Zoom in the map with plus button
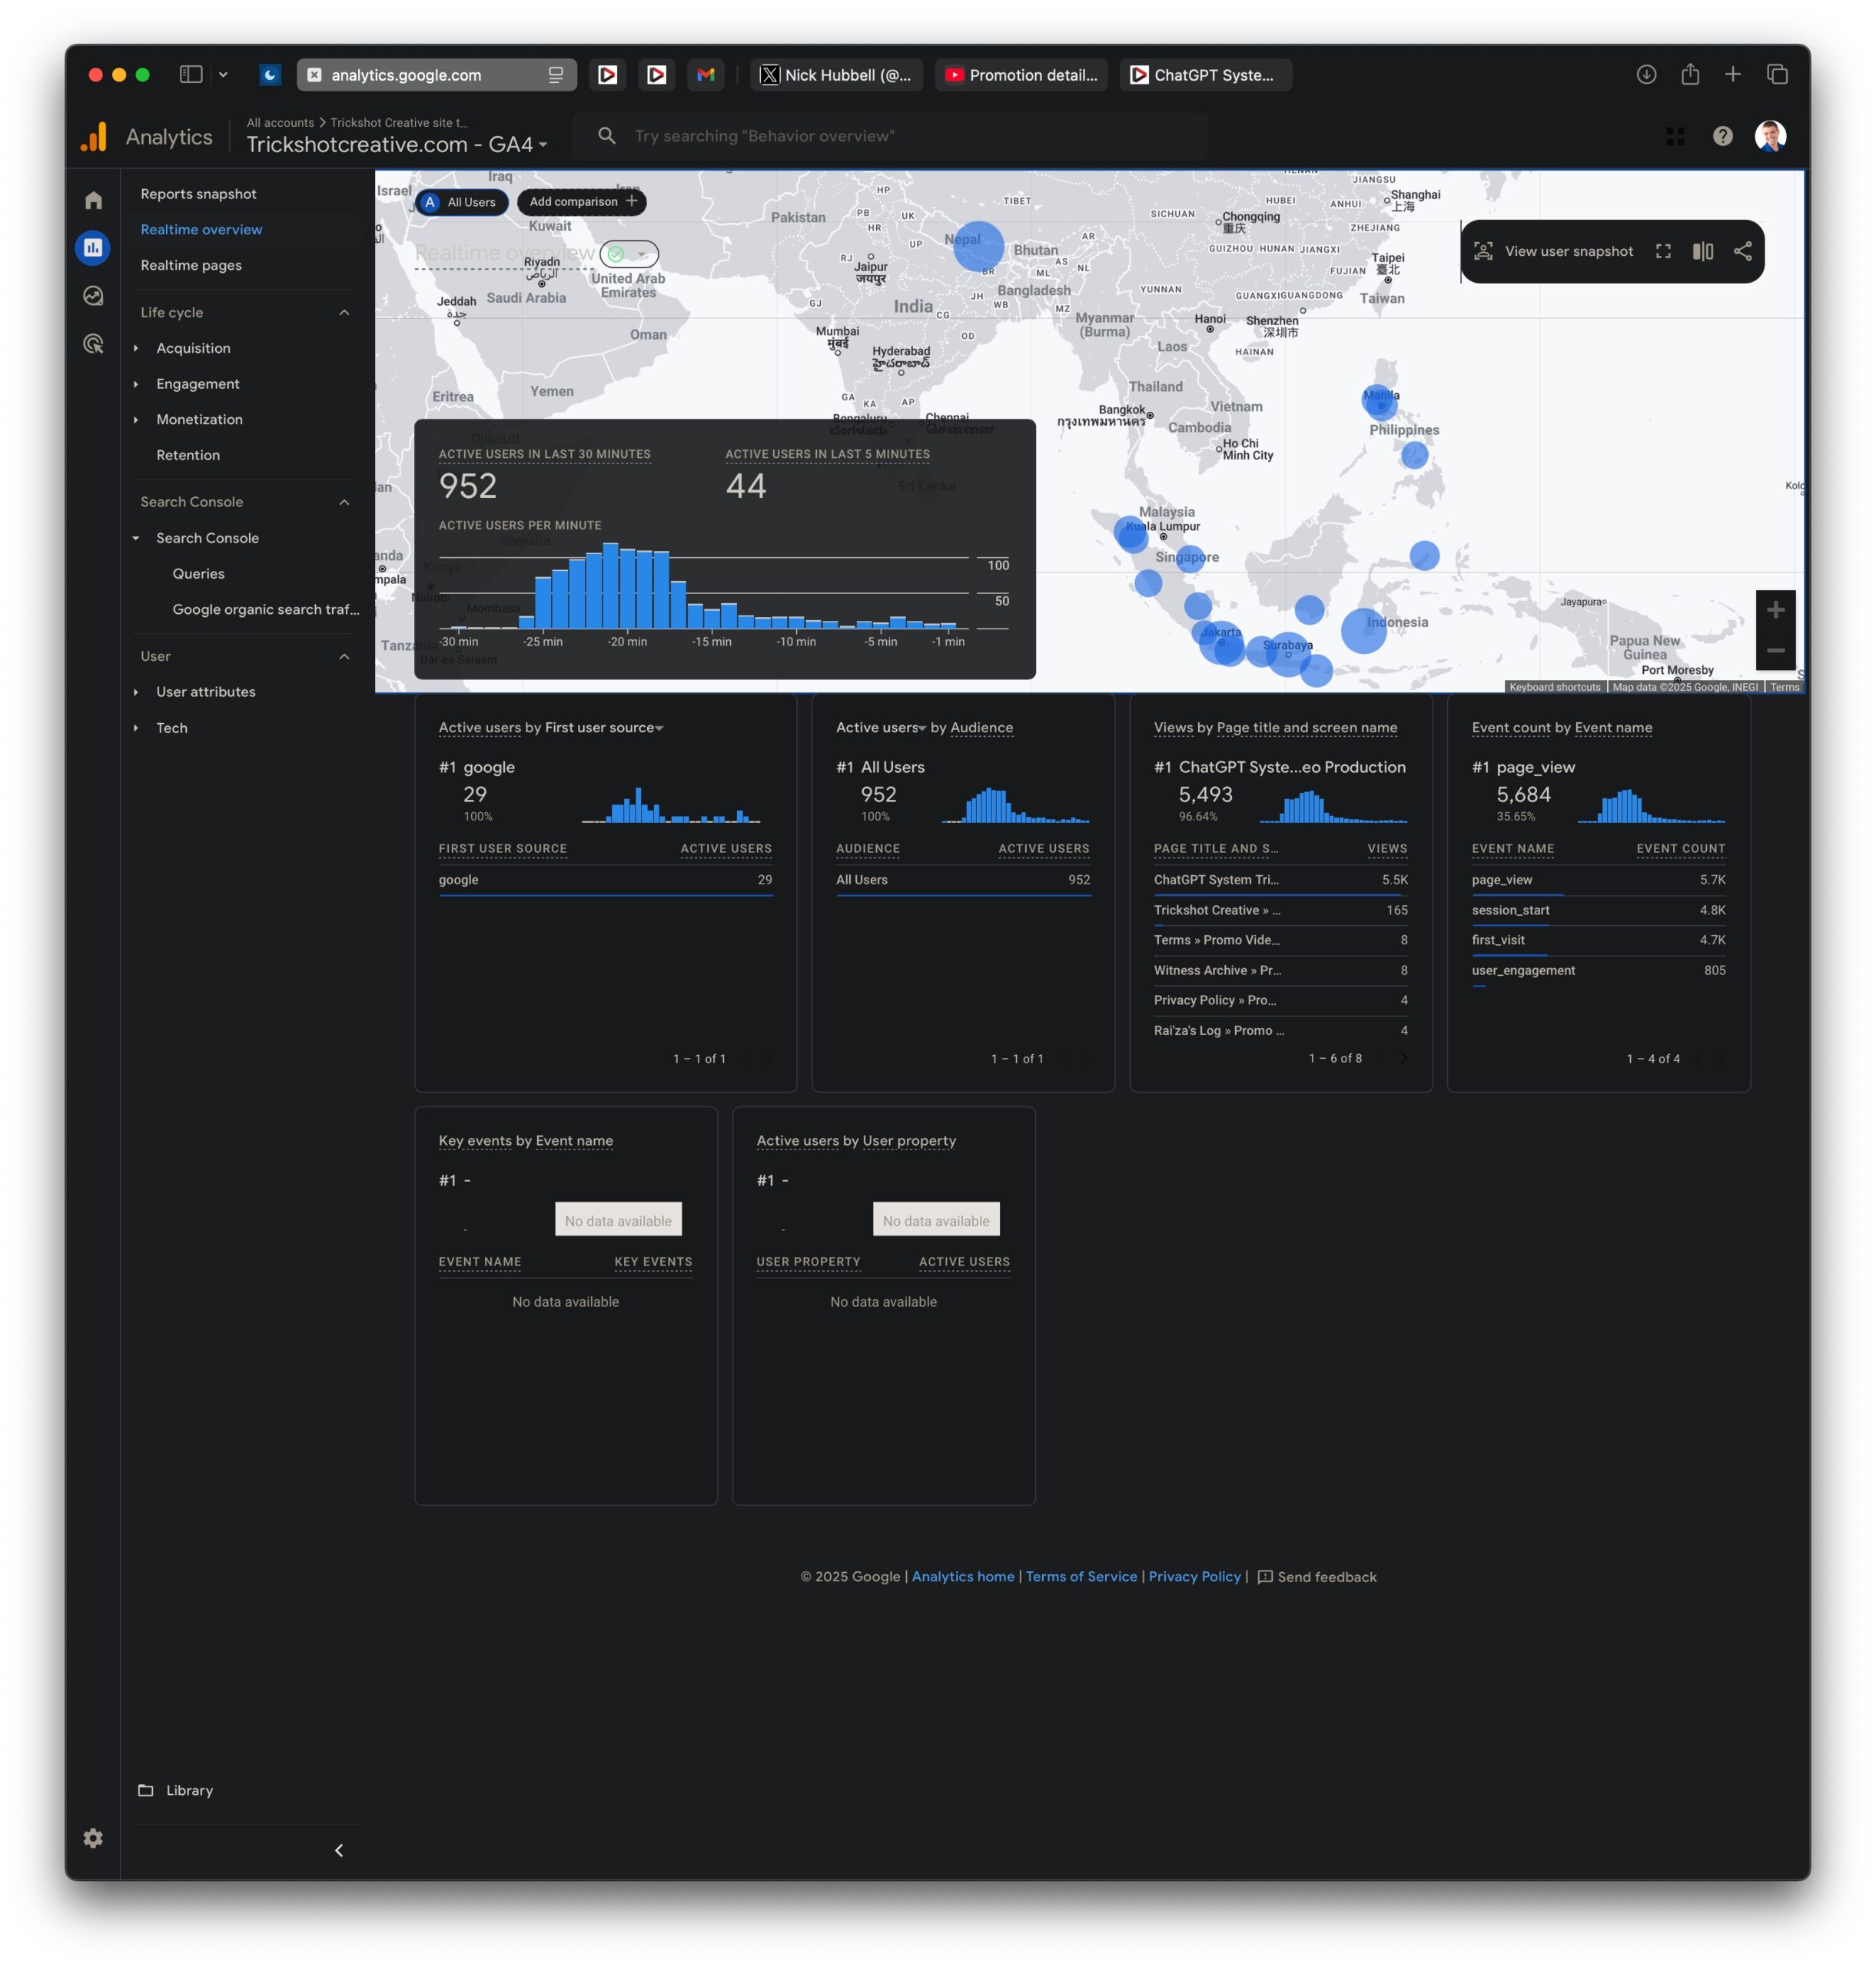Viewport: 1876px width, 1967px height. (x=1776, y=610)
